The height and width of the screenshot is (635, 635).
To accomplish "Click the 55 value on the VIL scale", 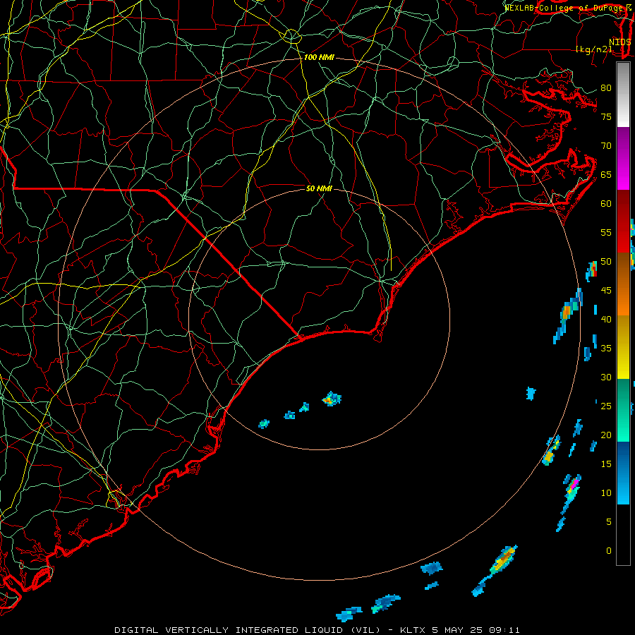I will click(x=606, y=233).
